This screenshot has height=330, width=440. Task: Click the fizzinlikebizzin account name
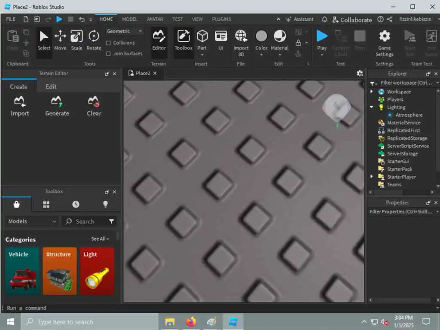(x=416, y=19)
